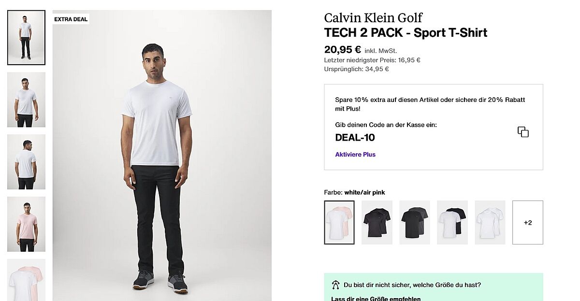The image size is (580, 301).
Task: Open the close-up front view thumbnail
Action: tap(26, 100)
